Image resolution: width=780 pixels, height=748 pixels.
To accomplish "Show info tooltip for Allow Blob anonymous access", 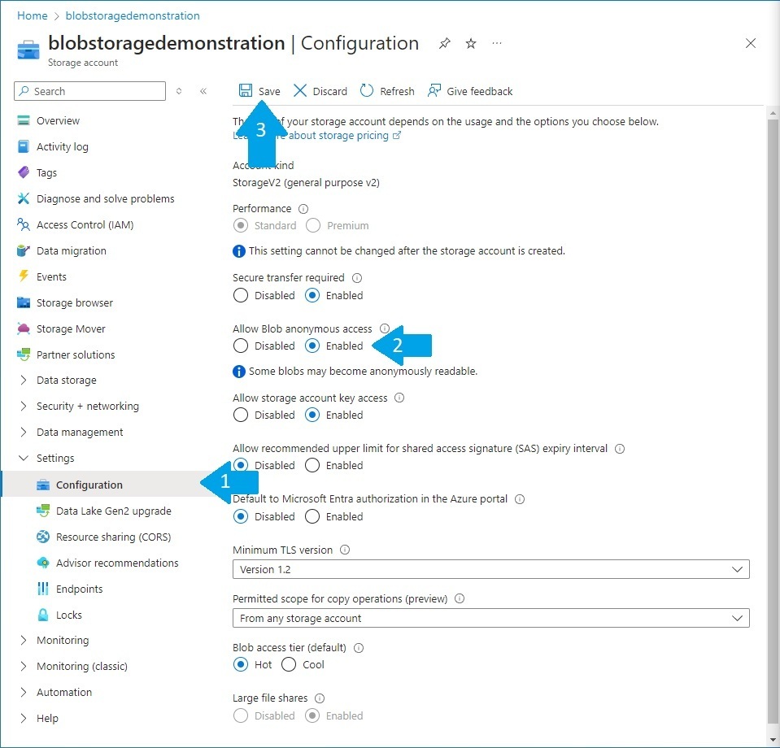I will [385, 328].
